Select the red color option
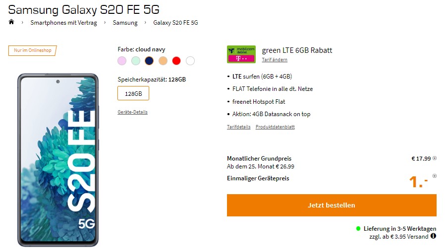The width and height of the screenshot is (448, 249). point(176,61)
